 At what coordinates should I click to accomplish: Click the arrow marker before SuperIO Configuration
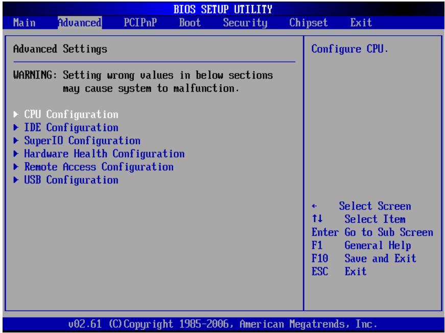tap(16, 140)
